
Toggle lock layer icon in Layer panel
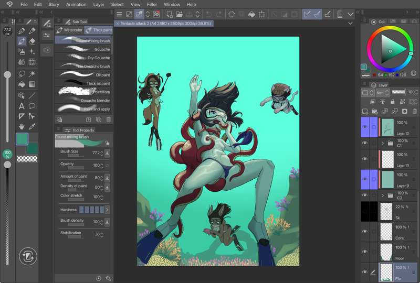pos(392,102)
